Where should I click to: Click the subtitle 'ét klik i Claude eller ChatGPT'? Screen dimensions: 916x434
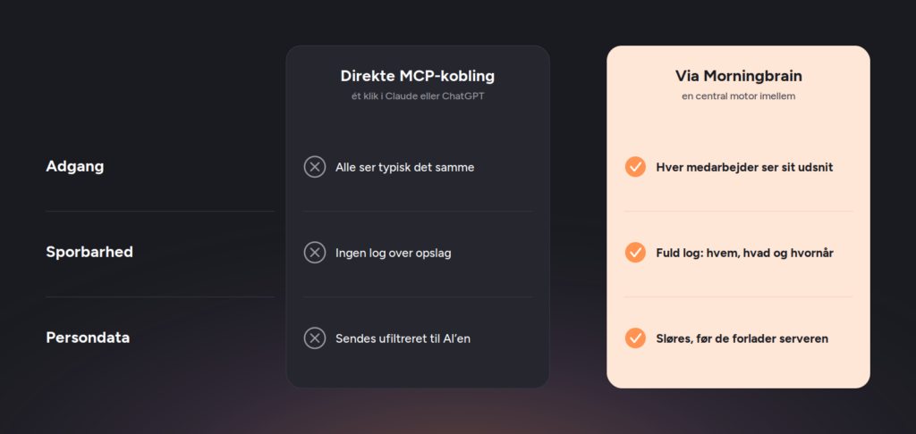pyautogui.click(x=417, y=96)
